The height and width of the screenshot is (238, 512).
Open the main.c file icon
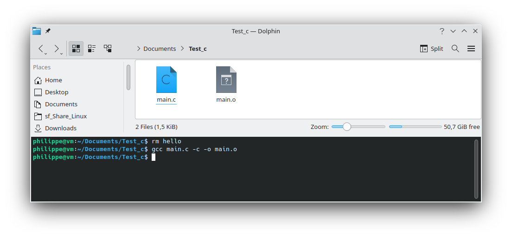point(166,79)
